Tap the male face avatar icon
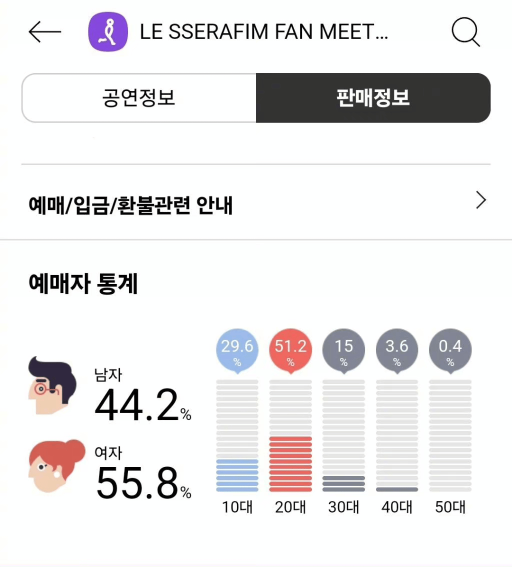512x567 pixels. click(x=53, y=385)
